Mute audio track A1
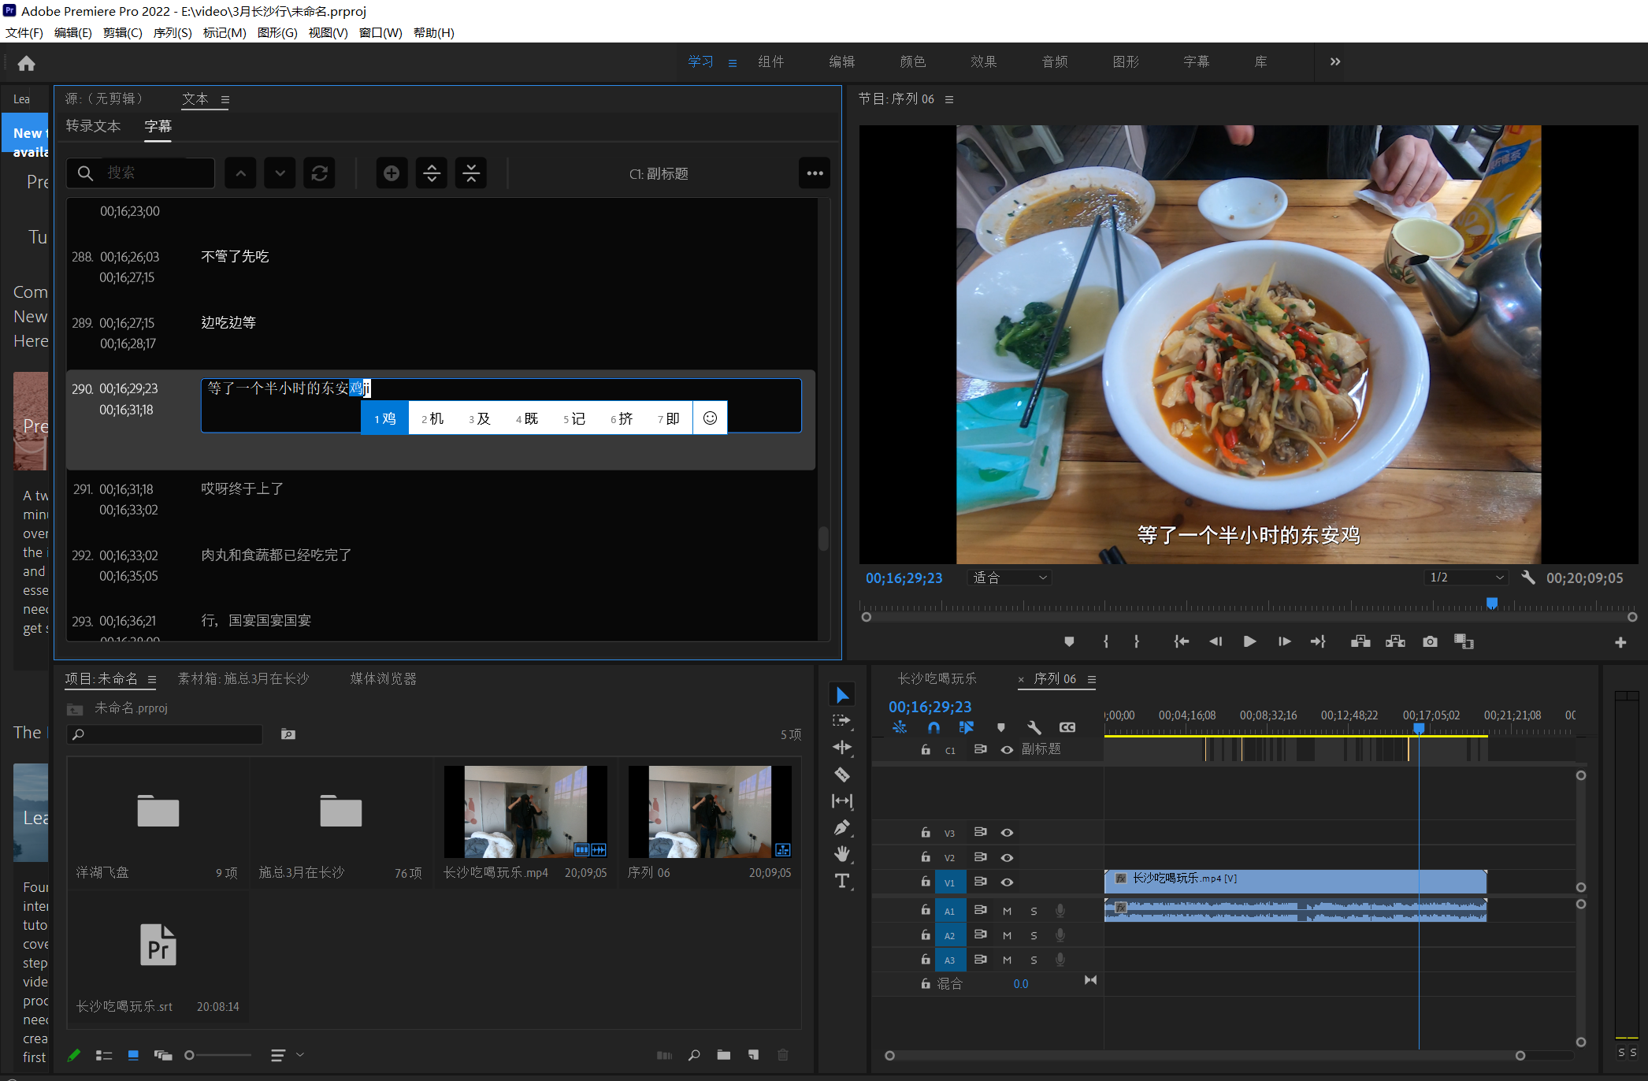 [1007, 911]
